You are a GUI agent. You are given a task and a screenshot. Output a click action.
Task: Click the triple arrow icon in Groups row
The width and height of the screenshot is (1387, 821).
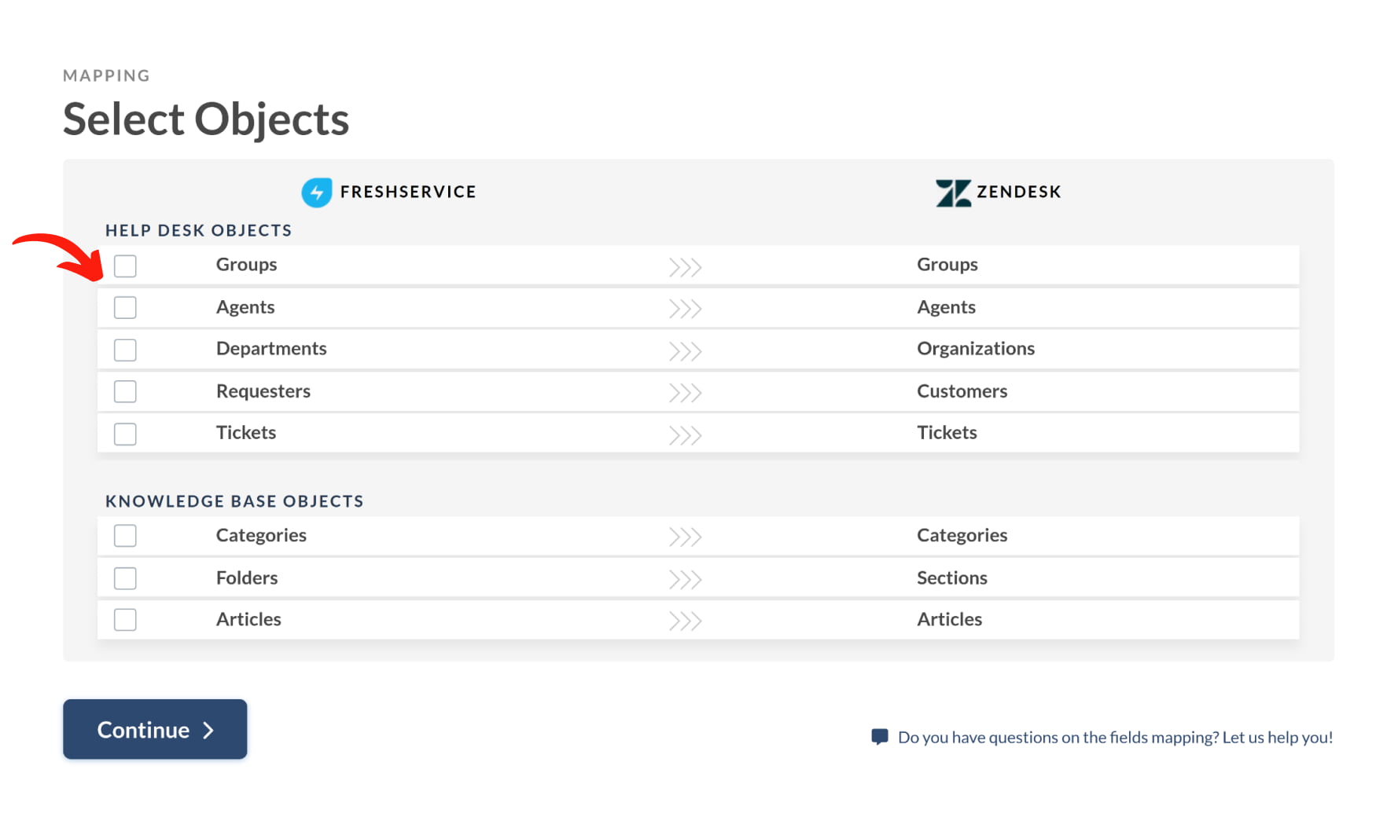coord(685,268)
